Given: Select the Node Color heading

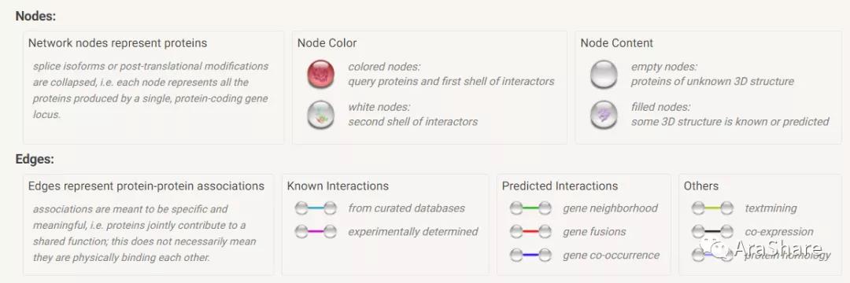Looking at the screenshot, I should pyautogui.click(x=327, y=42).
